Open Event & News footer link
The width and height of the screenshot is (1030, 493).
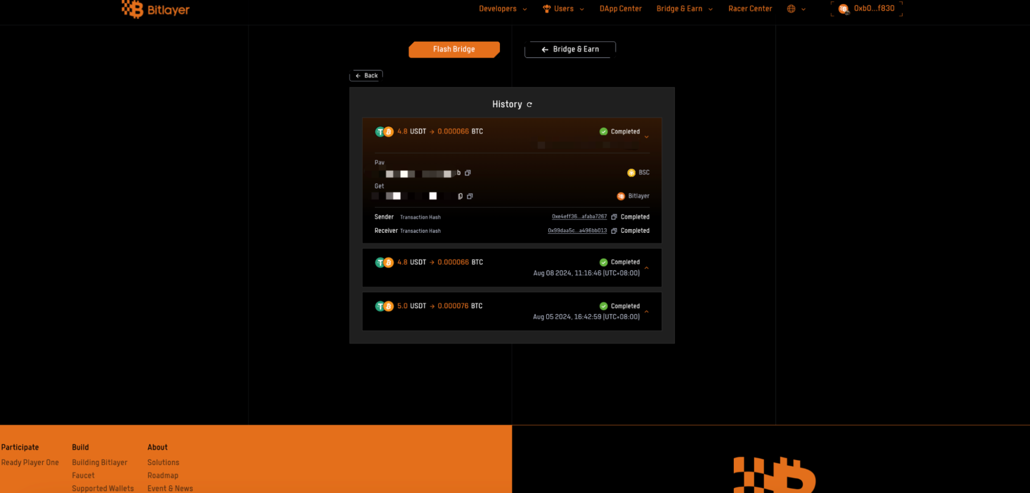[170, 488]
